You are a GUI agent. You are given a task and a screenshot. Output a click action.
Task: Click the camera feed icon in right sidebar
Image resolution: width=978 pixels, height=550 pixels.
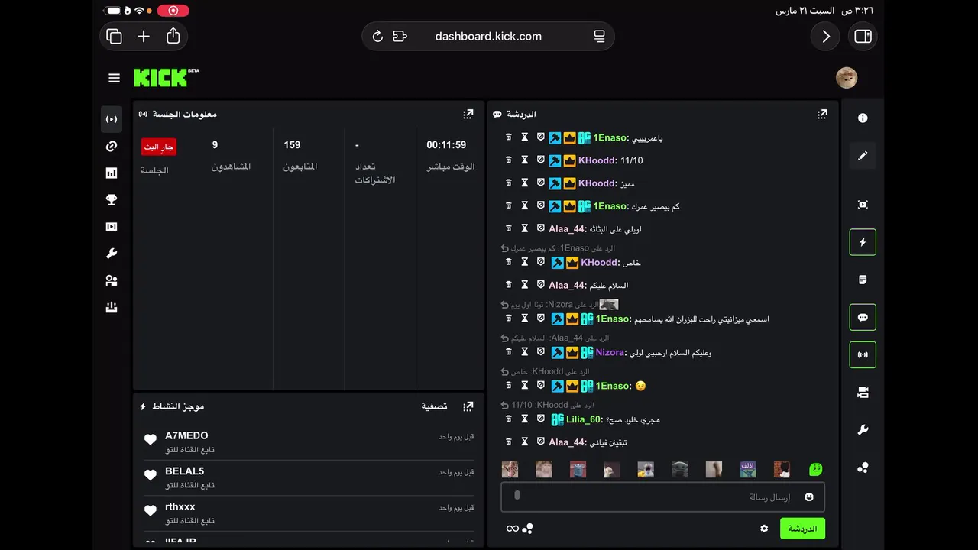863,393
